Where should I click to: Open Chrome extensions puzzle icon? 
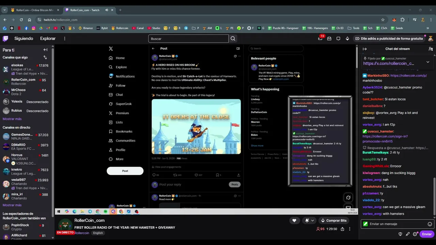tap(402, 20)
